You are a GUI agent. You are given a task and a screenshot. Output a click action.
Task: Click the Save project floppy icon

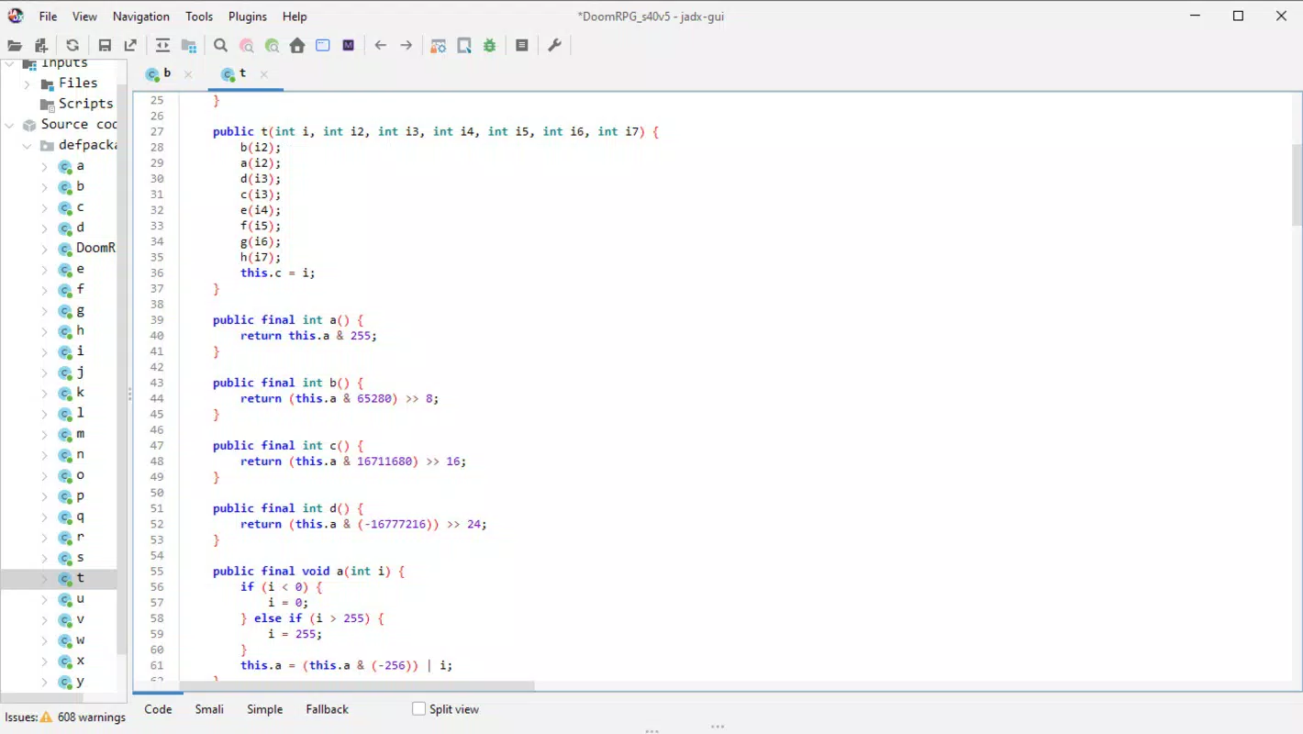pos(105,45)
